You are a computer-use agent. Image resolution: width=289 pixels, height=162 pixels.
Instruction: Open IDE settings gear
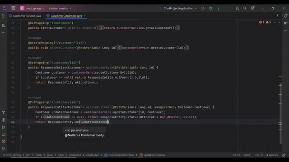[252, 8]
